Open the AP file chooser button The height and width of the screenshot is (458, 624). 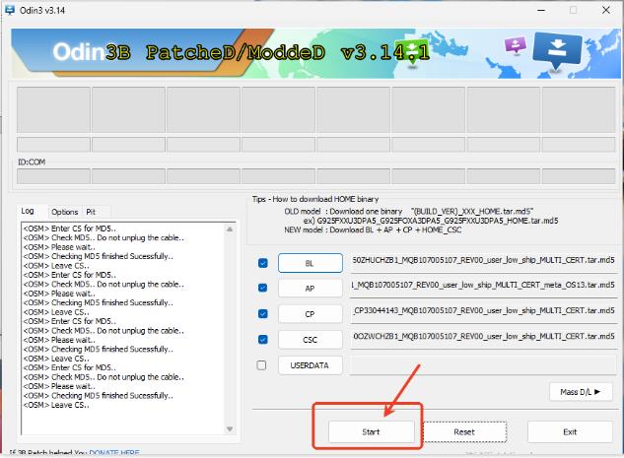tap(310, 289)
